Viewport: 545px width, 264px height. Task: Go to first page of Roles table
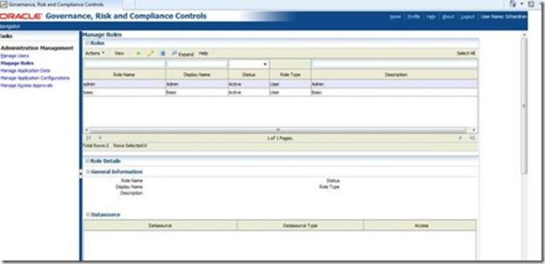click(89, 138)
